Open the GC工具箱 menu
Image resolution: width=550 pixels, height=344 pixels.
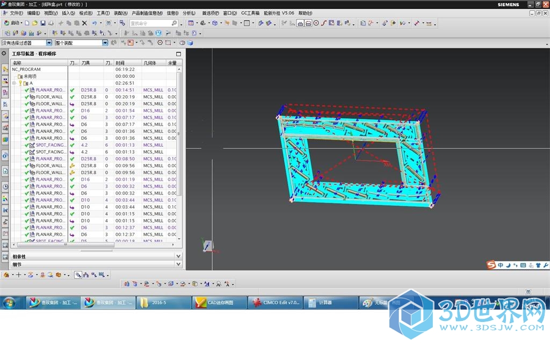point(250,13)
